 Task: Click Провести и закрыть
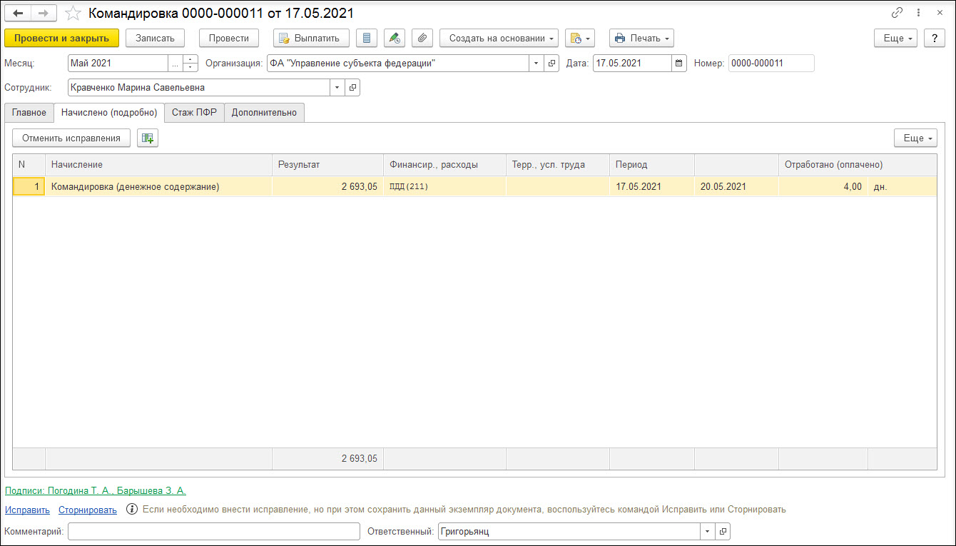click(62, 38)
